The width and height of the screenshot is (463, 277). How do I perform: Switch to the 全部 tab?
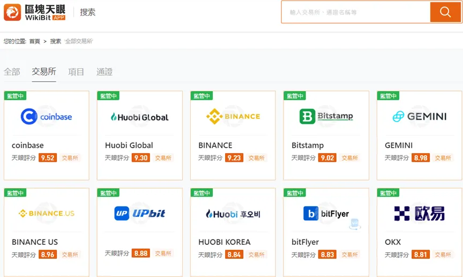tap(12, 72)
